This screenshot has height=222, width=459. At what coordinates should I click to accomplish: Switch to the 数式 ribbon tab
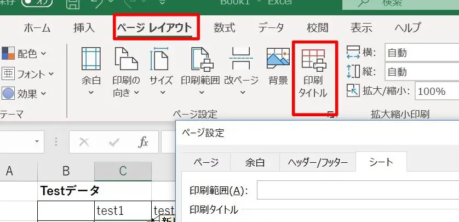(225, 27)
